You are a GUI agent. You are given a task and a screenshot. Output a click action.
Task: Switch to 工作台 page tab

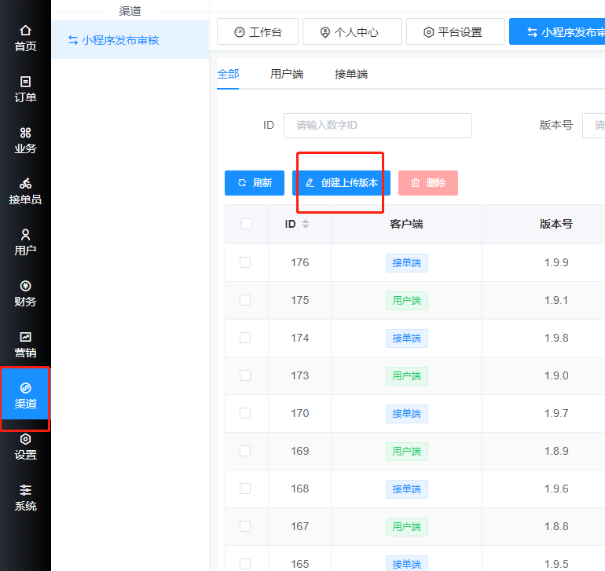[258, 31]
